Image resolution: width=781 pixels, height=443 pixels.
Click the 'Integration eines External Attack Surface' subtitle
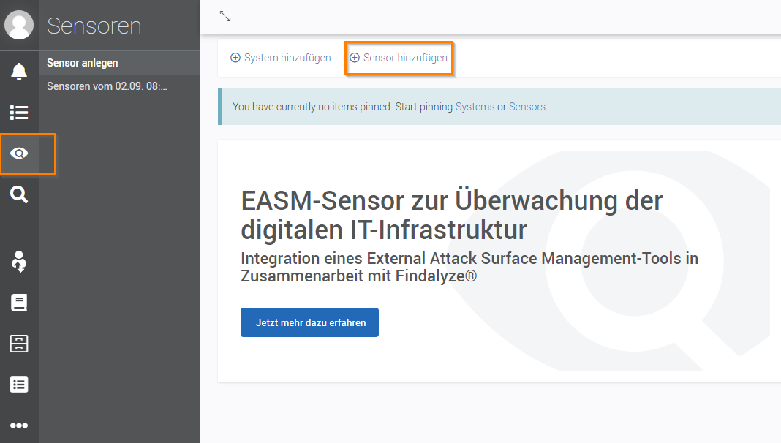469,267
